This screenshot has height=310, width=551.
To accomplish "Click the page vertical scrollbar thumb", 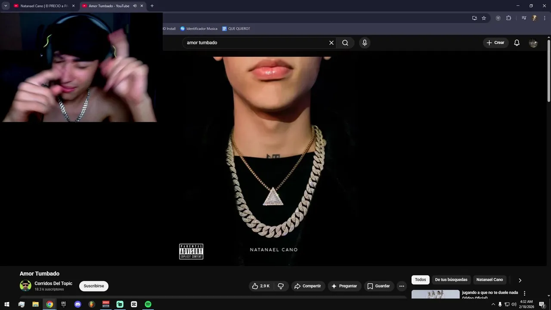I will click(548, 71).
